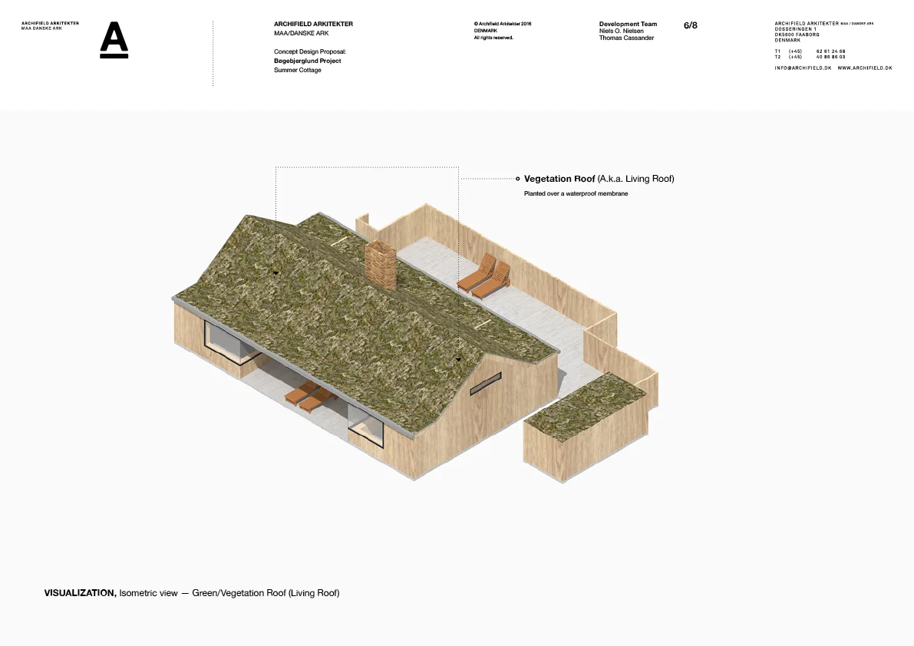Click the "© Archifield Arkitekter 2016" copyright line

pos(503,24)
